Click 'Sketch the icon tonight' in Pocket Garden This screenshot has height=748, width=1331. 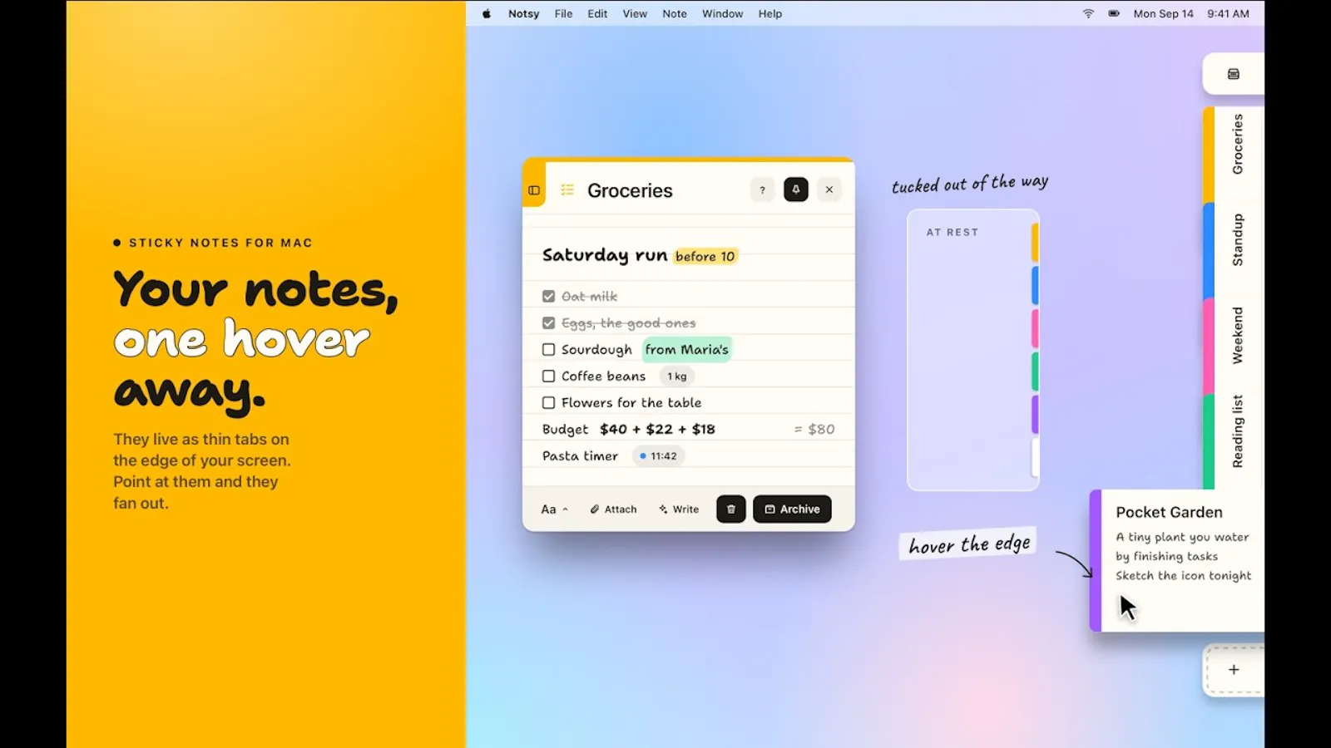[1183, 575]
